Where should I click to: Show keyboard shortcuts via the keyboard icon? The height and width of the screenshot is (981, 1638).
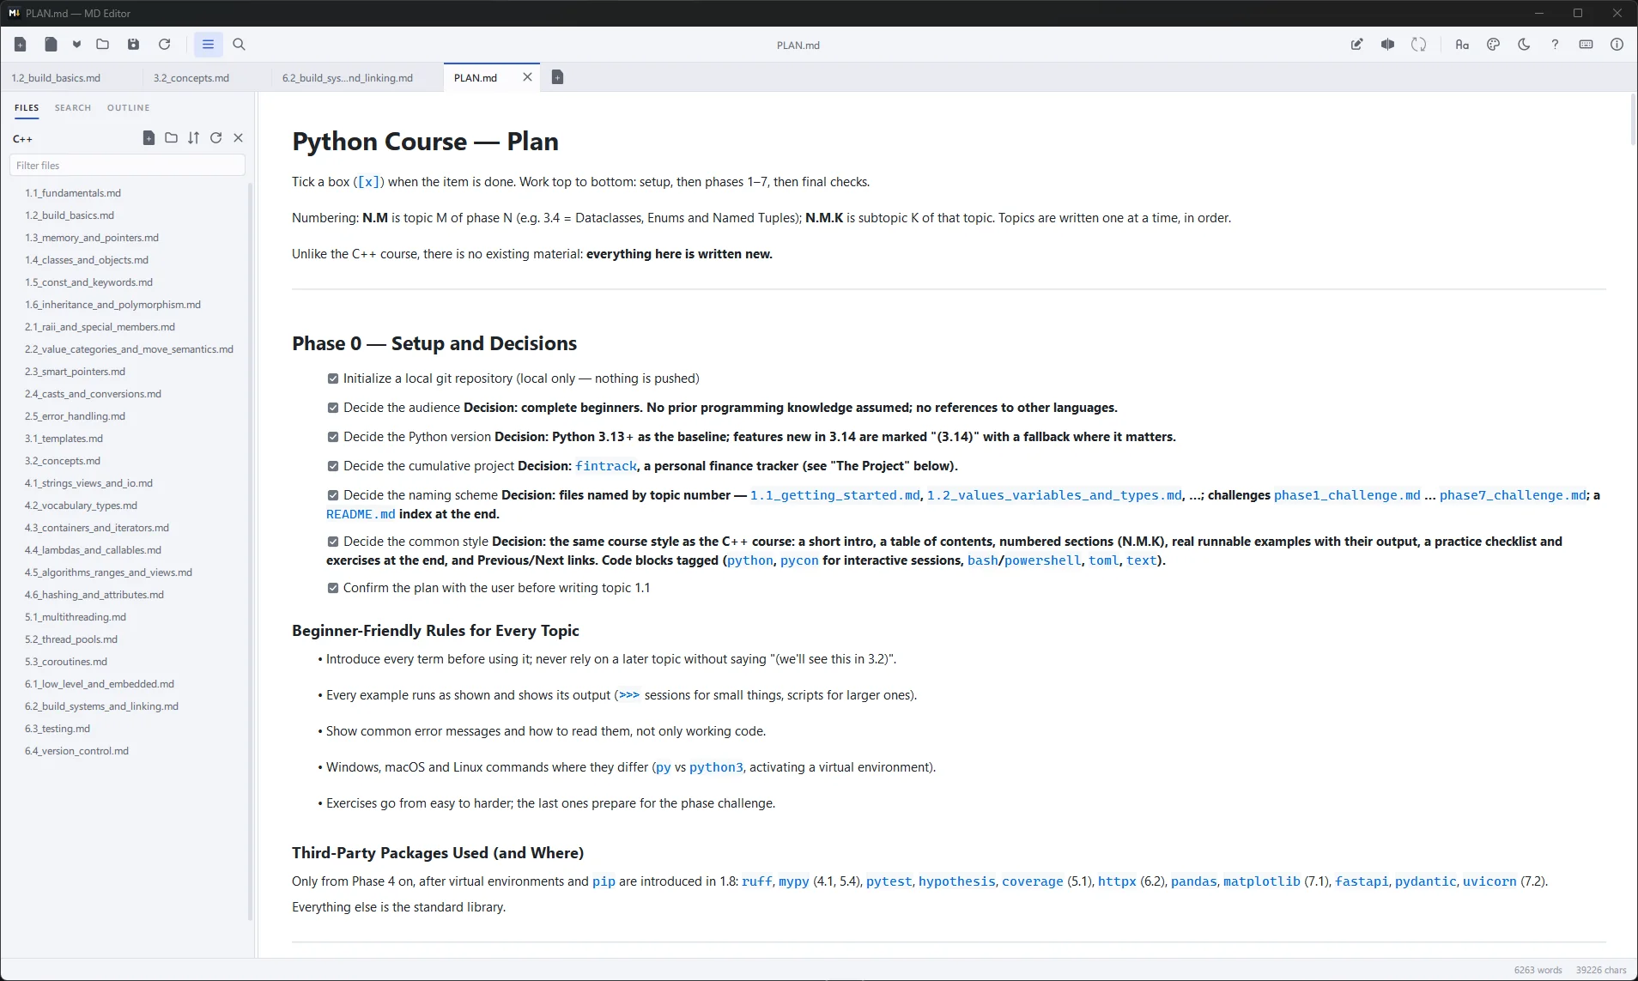point(1586,45)
